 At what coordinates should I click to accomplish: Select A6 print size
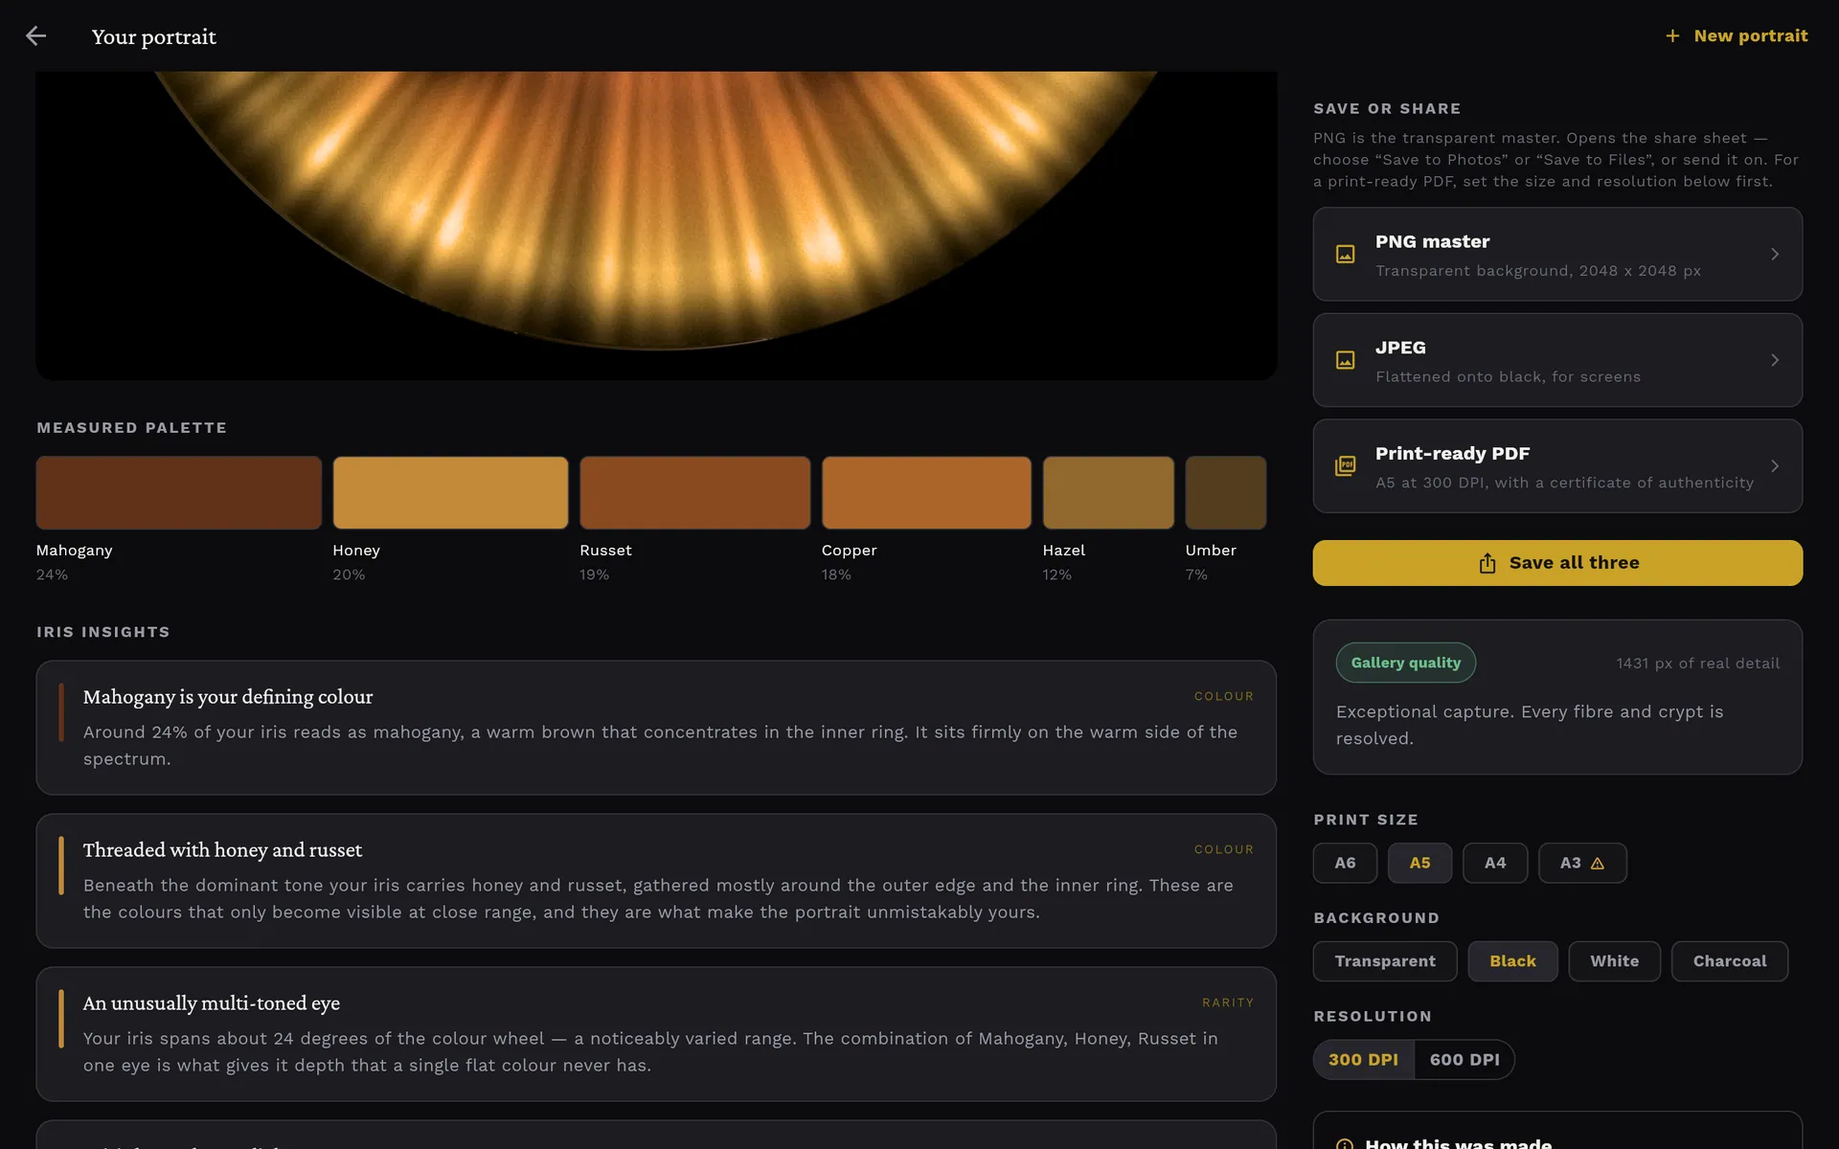tap(1345, 863)
